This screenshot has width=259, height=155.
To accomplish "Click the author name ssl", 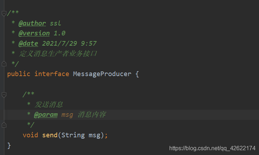I will click(55, 23).
